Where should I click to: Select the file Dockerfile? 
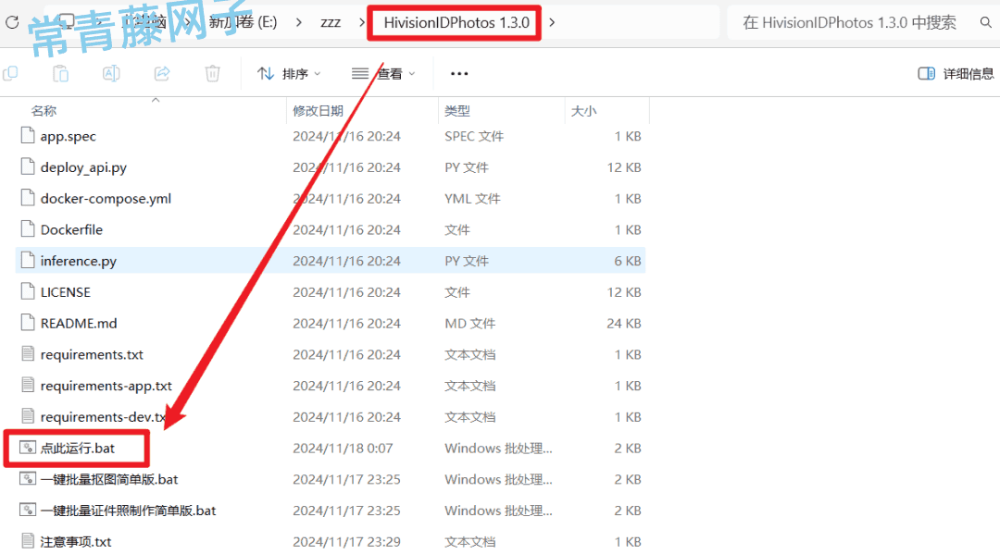[71, 230]
